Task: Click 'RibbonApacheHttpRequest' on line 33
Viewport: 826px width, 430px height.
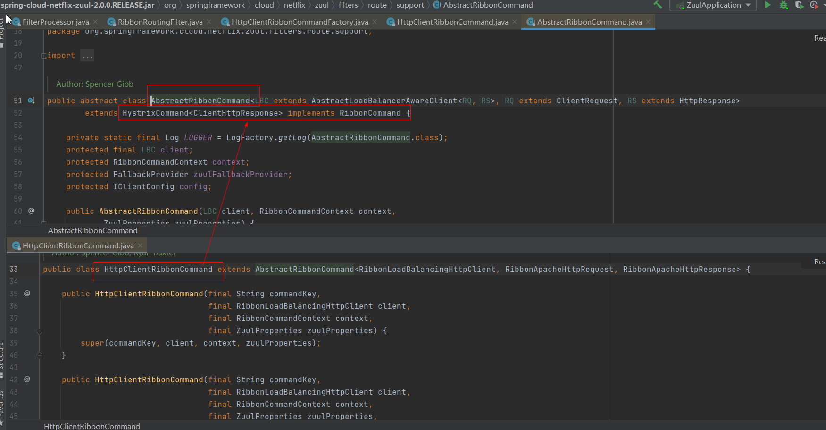Action: [x=559, y=270]
